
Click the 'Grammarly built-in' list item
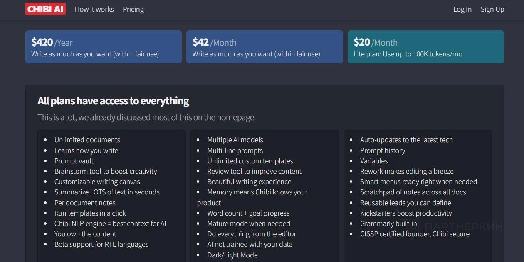point(388,223)
